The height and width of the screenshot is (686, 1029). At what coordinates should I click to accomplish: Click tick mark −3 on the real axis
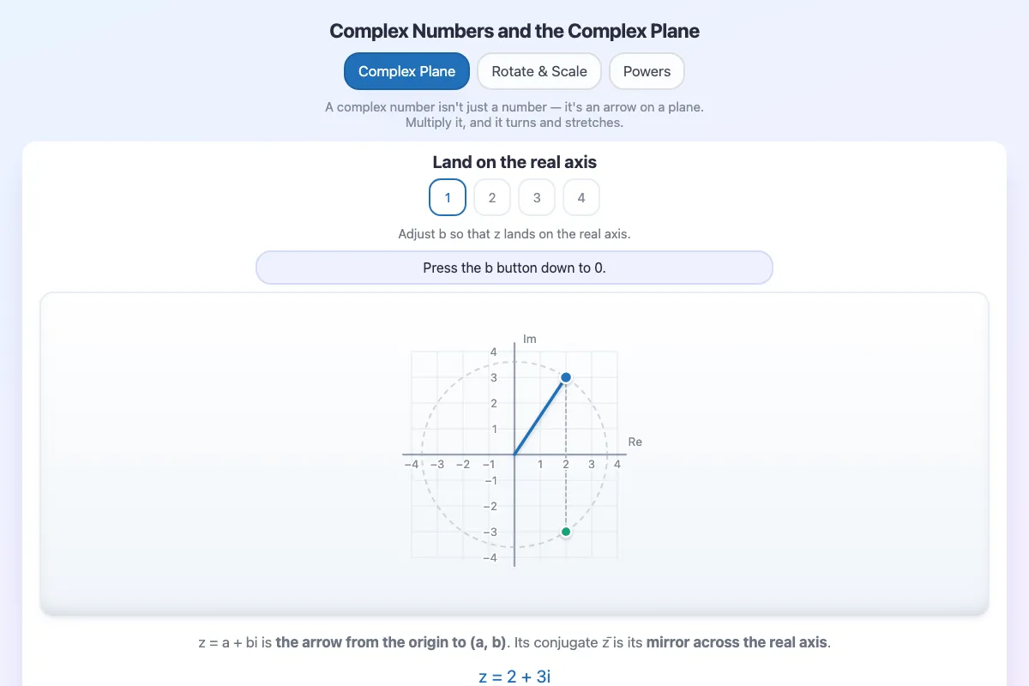436,464
